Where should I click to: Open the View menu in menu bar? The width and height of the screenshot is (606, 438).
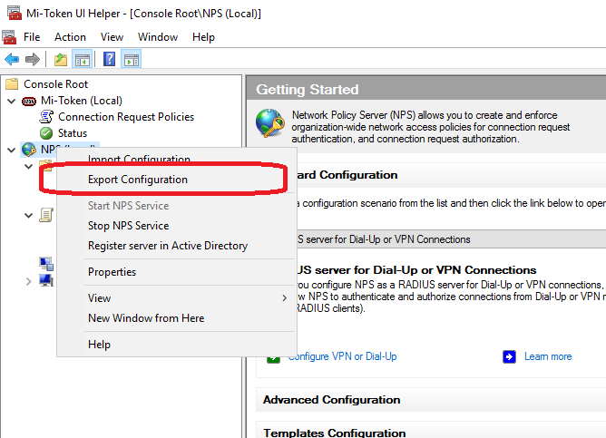click(x=112, y=37)
